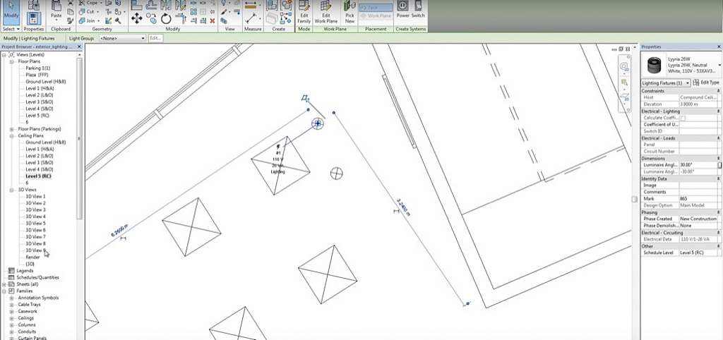Image resolution: width=723 pixels, height=340 pixels.
Task: Open the Light Group dropdown
Action: point(123,38)
